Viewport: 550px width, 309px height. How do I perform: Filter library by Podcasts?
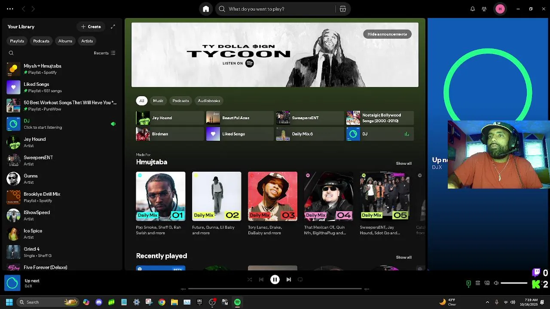tap(41, 41)
